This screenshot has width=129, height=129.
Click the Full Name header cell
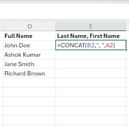click(29, 36)
